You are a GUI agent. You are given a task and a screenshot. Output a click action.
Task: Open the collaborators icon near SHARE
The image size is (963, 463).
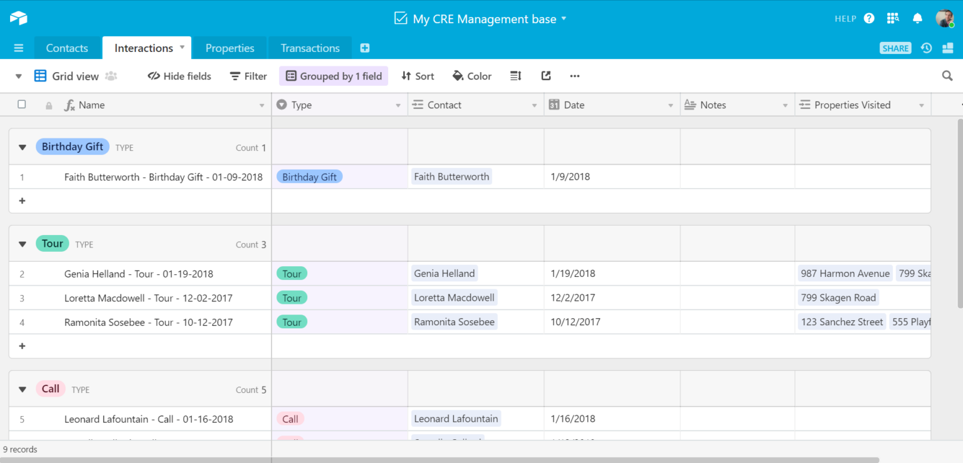pyautogui.click(x=949, y=48)
